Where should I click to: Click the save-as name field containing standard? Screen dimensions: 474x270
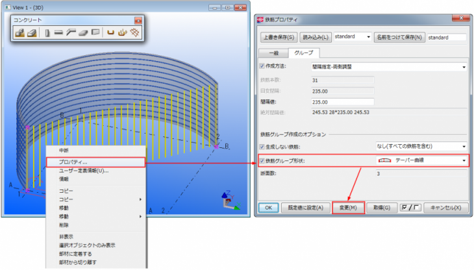pos(447,38)
